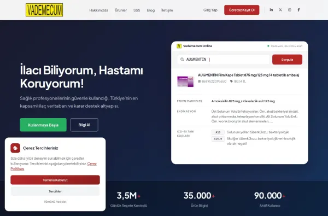The width and height of the screenshot is (328, 216).
Task: Click ENDİKASYON label
Action: pos(186,112)
